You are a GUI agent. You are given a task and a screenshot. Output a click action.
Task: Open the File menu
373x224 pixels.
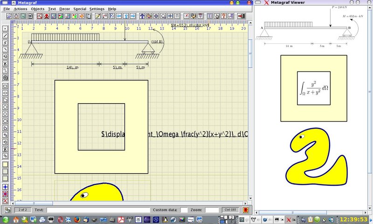pyautogui.click(x=7, y=9)
